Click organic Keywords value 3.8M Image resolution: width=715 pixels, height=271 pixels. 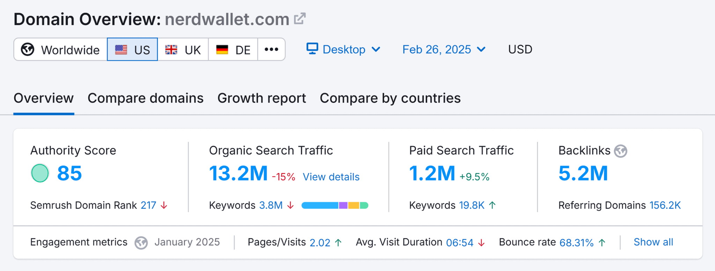(271, 205)
